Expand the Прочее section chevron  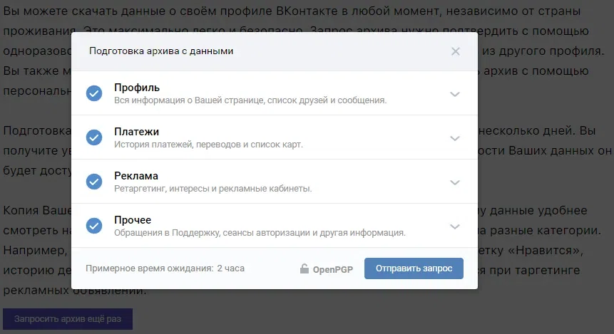pyautogui.click(x=455, y=227)
